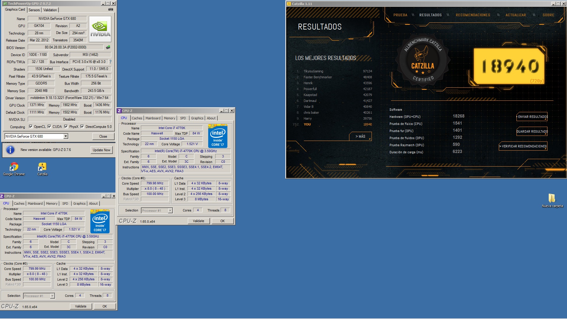Click the bus interface question mark icon

[x=110, y=62]
